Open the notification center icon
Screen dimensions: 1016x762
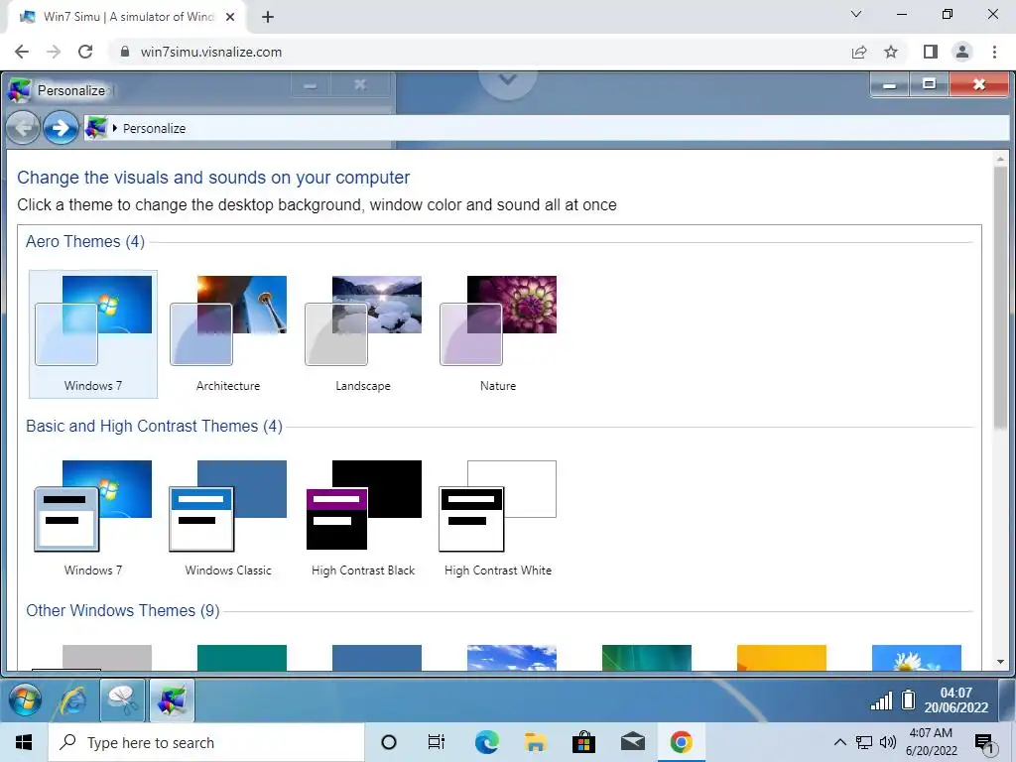[984, 742]
